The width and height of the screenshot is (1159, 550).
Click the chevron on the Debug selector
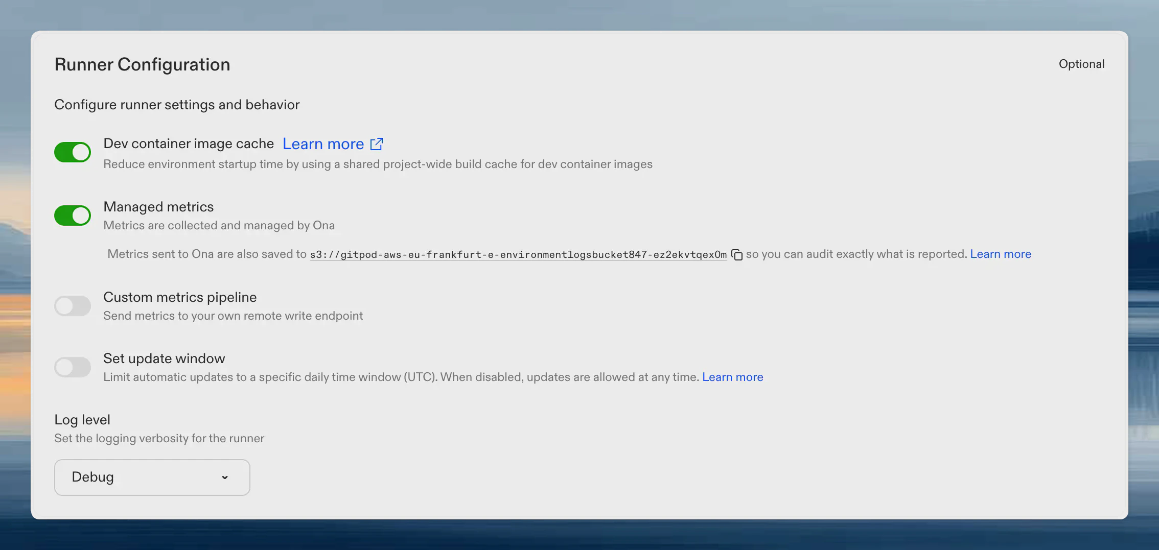point(224,477)
